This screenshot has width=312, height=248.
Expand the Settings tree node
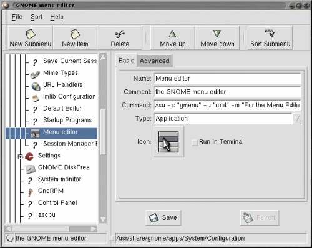coord(20,157)
